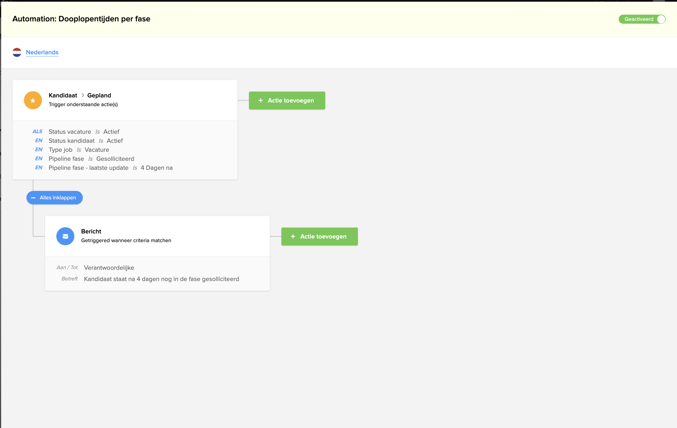677x428 pixels.
Task: Click the chevron between Kandidaat and Gepland
Action: [83, 95]
